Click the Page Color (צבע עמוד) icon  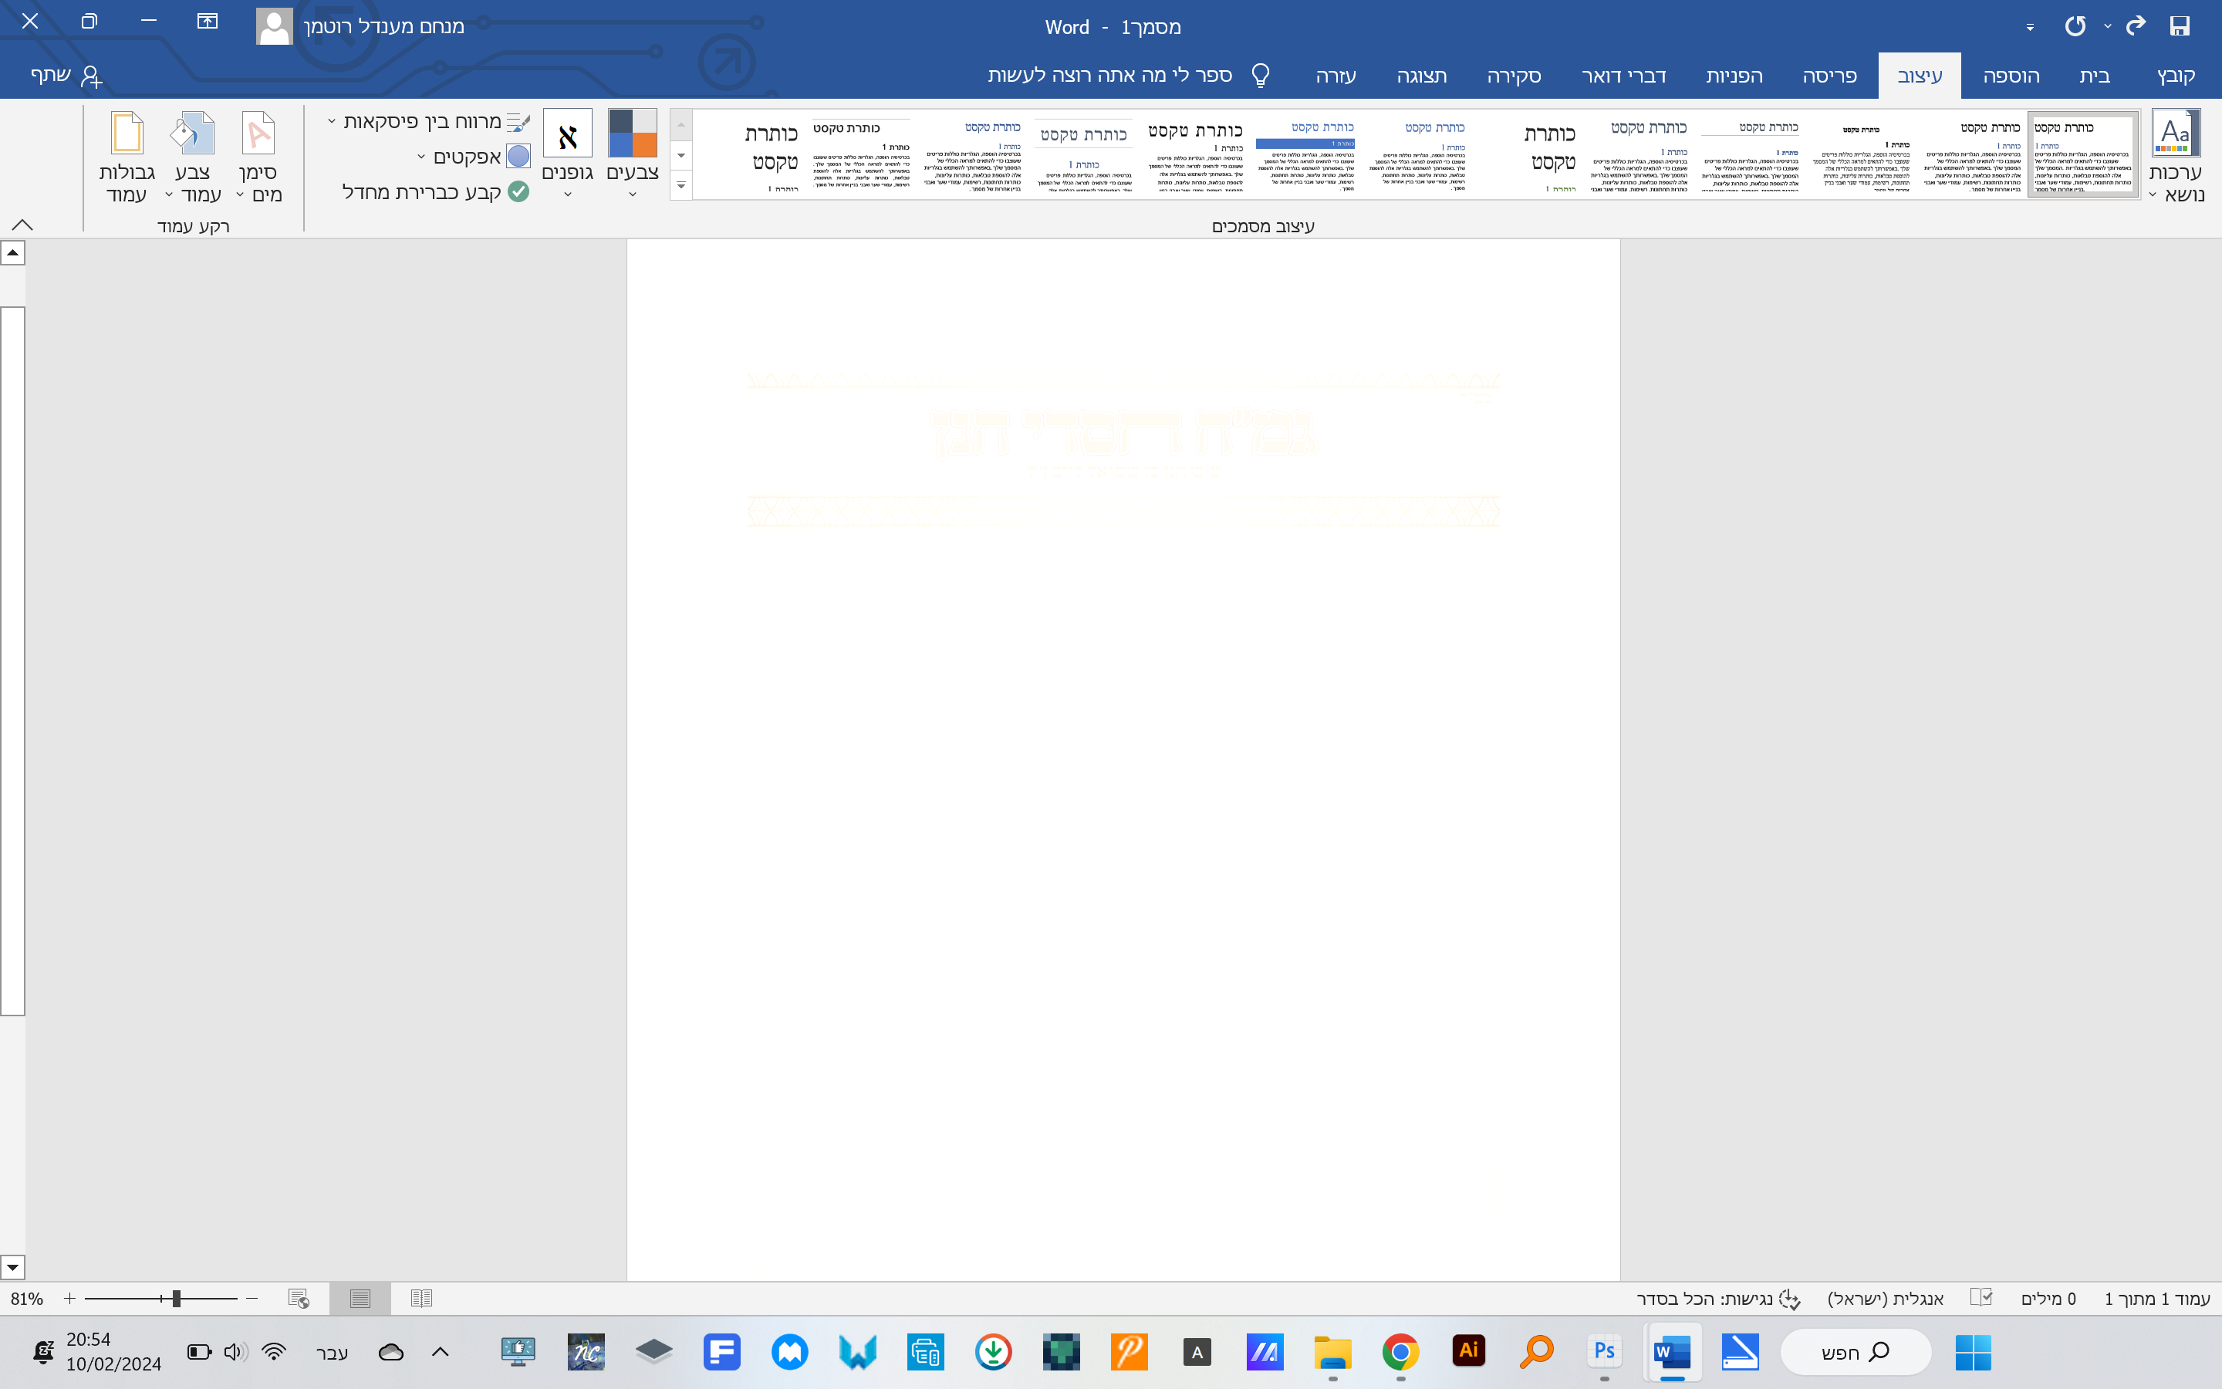[x=193, y=135]
